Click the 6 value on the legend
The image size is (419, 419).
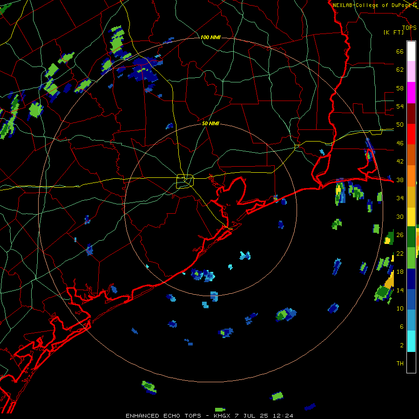tap(402, 327)
